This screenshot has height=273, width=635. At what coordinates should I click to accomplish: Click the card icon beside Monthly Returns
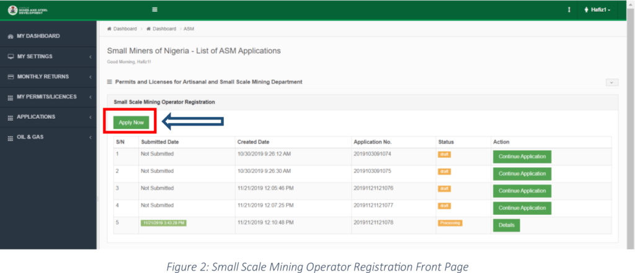pyautogui.click(x=10, y=77)
